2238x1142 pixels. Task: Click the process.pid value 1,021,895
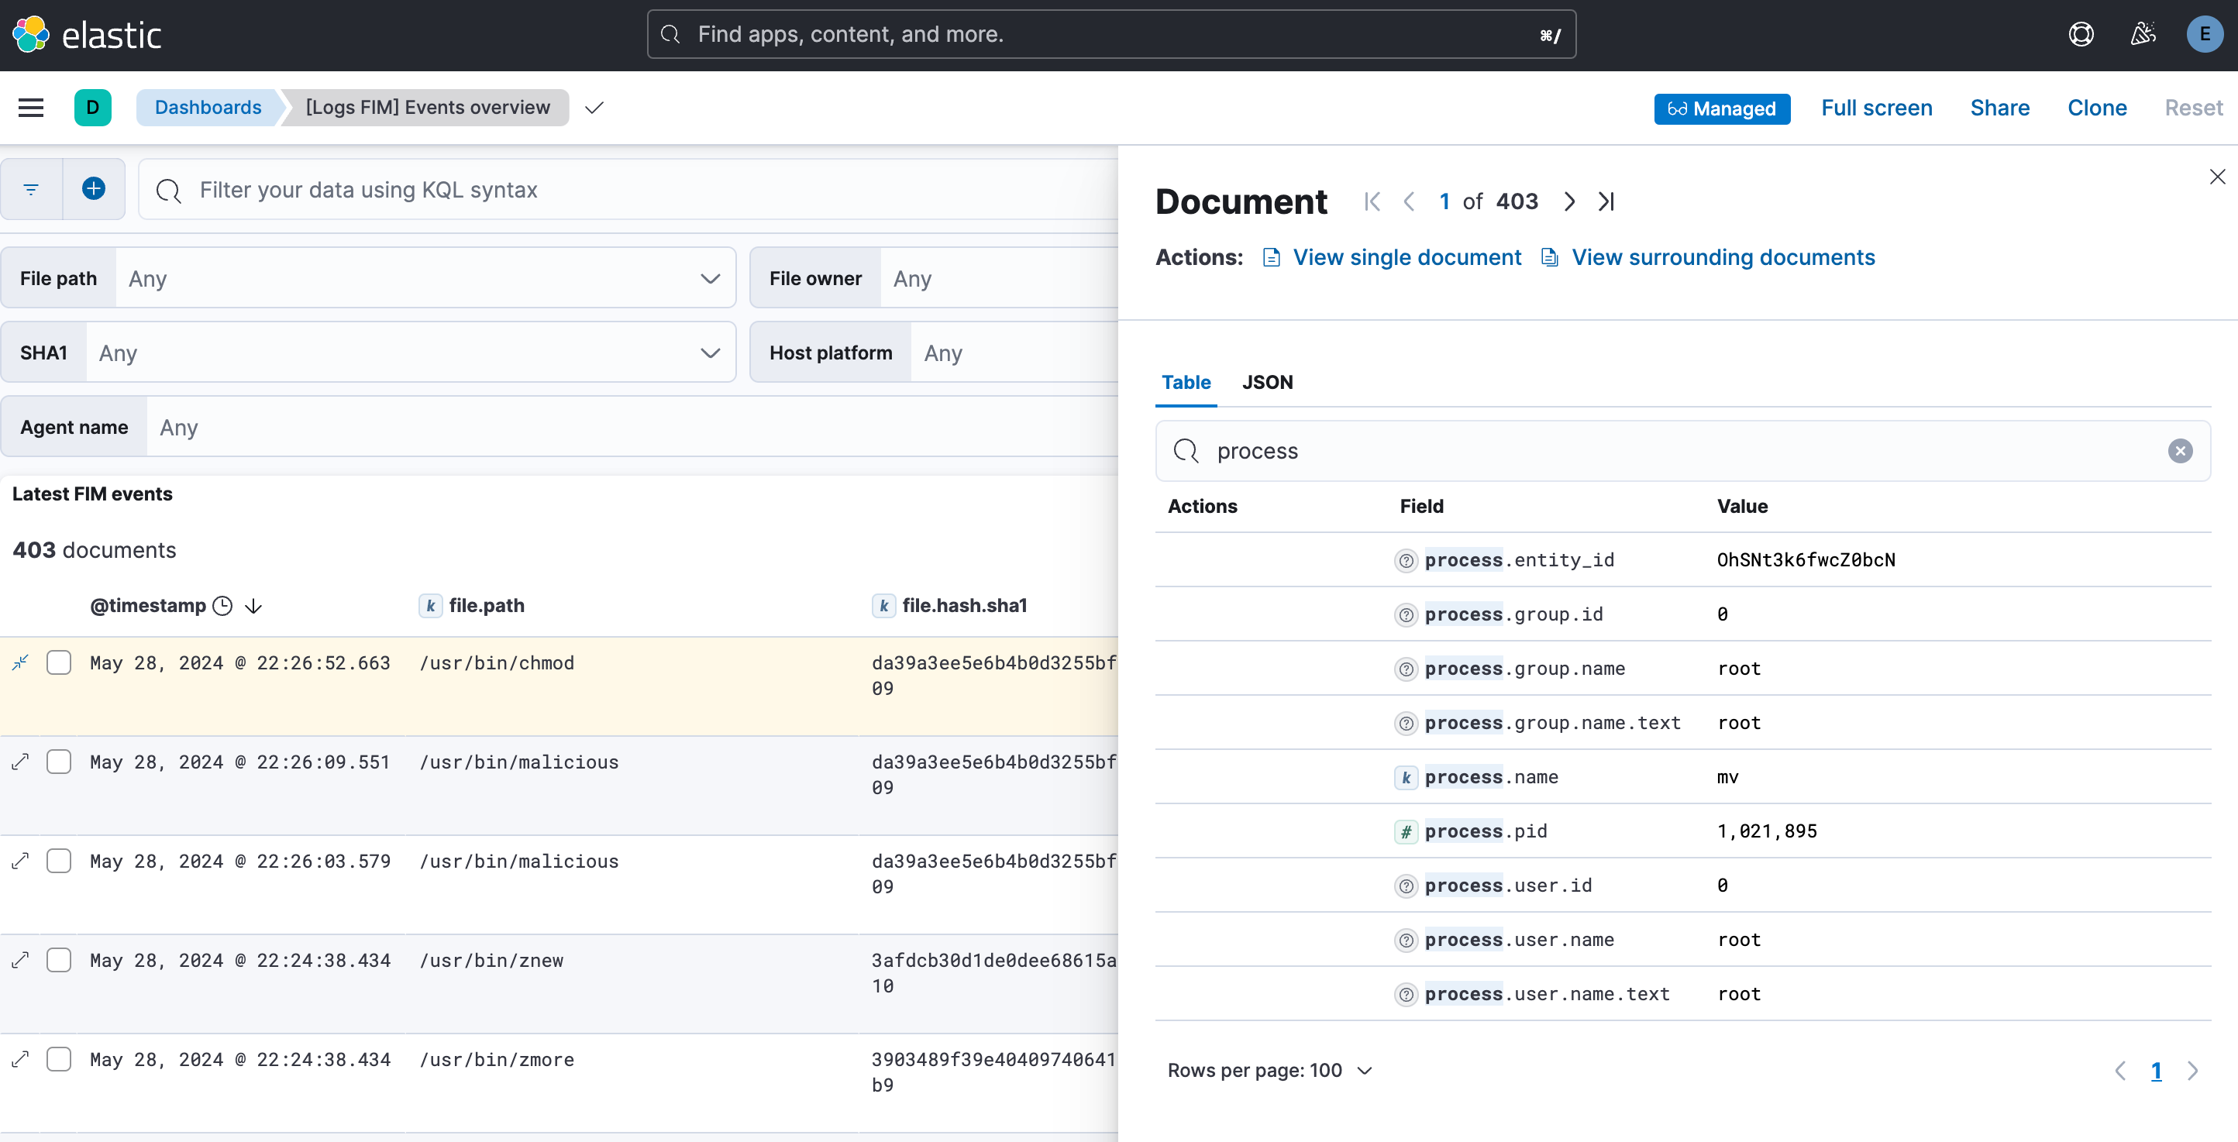pos(1766,831)
